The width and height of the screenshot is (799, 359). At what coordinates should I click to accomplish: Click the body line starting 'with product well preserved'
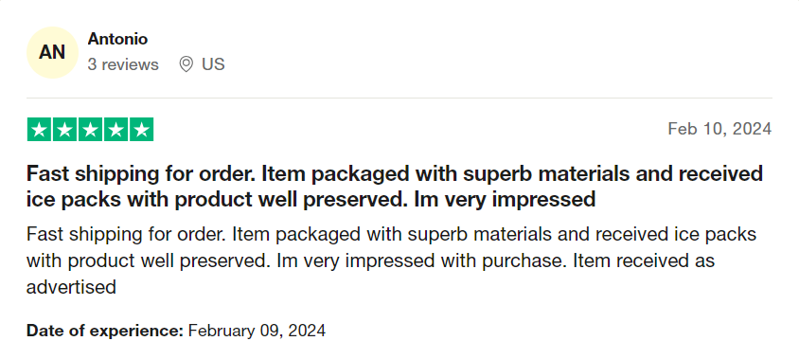pos(370,261)
